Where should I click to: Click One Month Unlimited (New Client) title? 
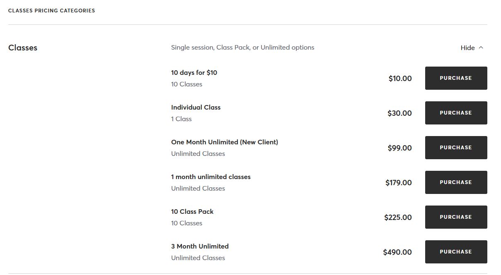pos(224,142)
